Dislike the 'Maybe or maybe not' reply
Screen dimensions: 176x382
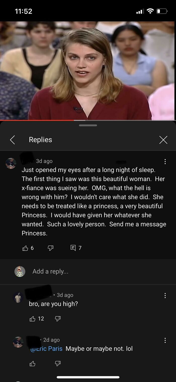58,363
